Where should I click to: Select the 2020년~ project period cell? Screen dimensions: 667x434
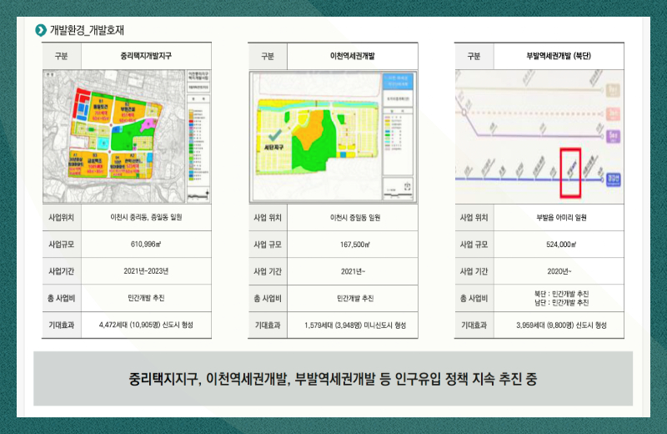tap(559, 271)
